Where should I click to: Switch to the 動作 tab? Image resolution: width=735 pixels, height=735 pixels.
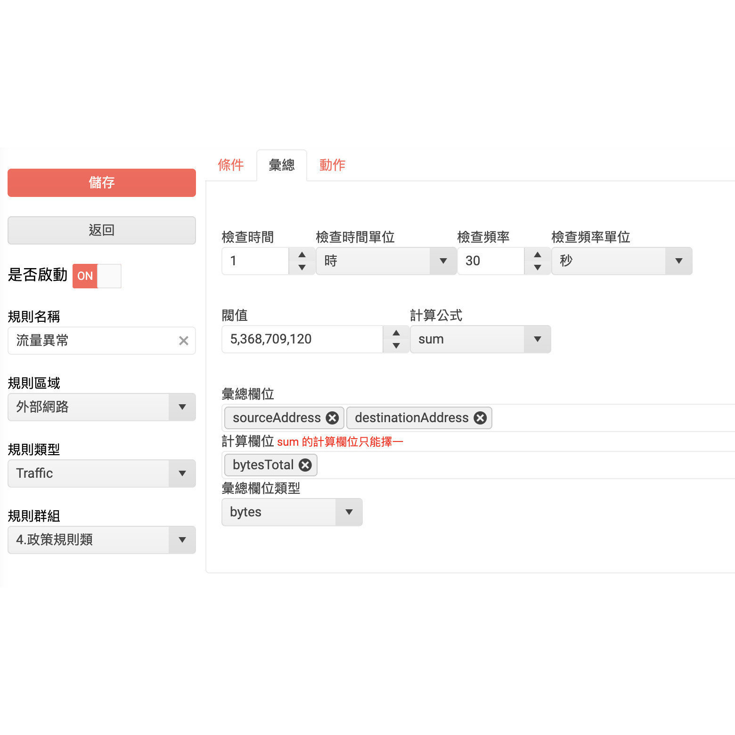point(332,165)
